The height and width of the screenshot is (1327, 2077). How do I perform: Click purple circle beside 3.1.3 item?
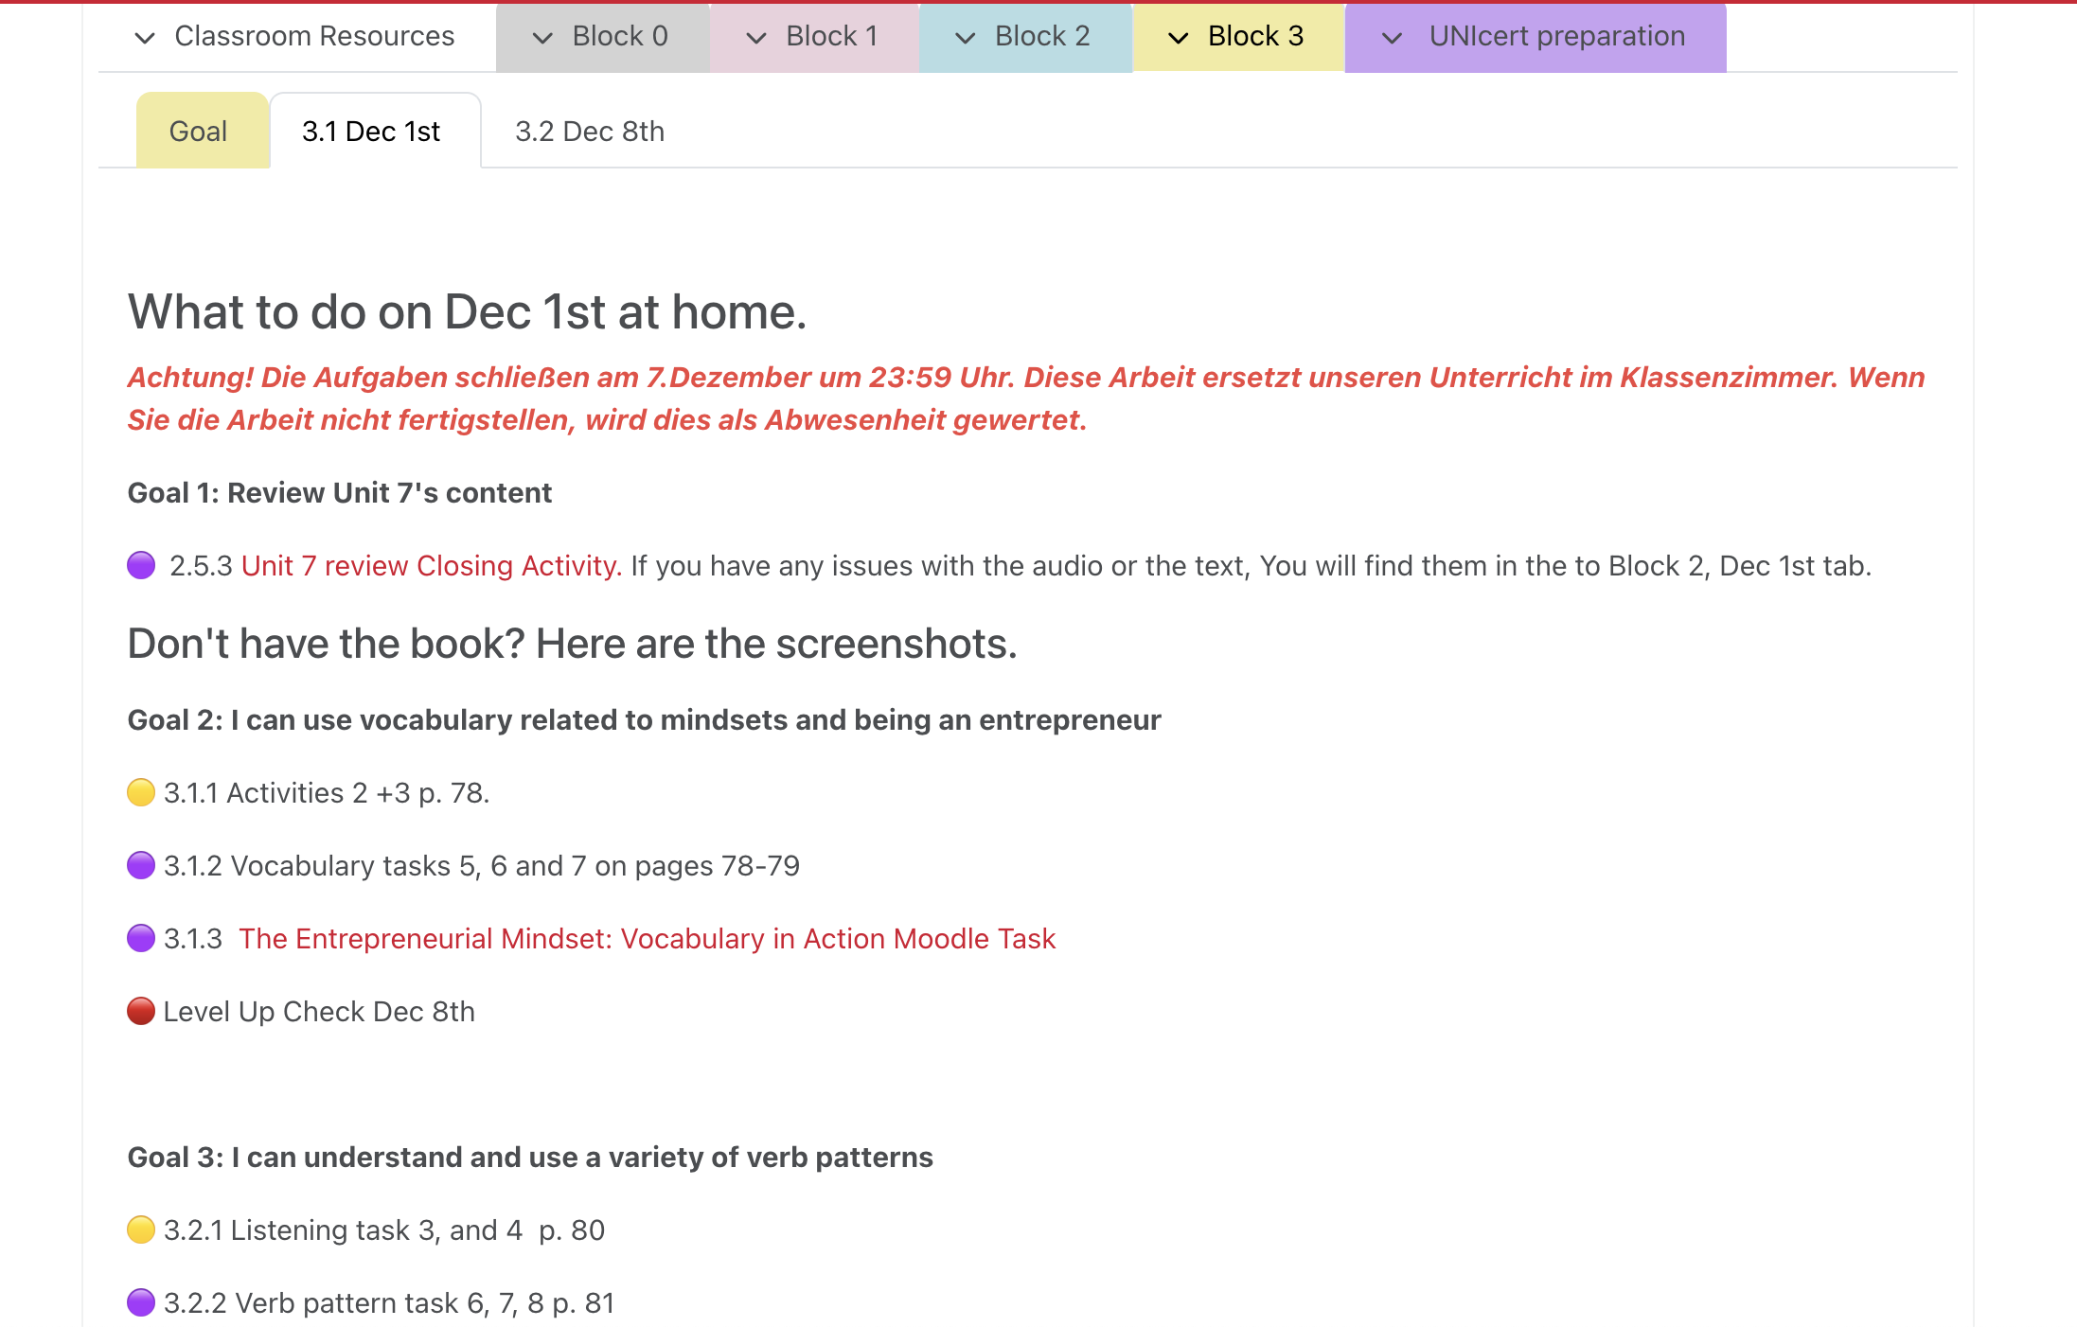141,938
